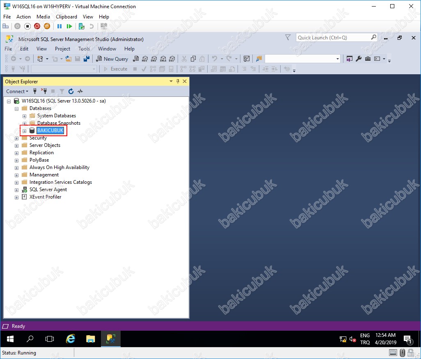Click the MDX query icon
This screenshot has height=359, width=421.
(145, 59)
